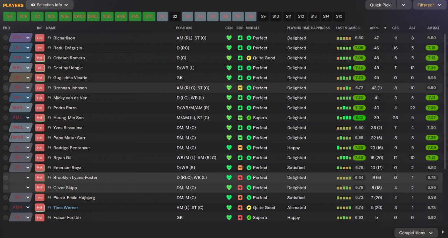This screenshot has width=448, height=238.
Task: Click the Quick Pick button
Action: coord(380,5)
